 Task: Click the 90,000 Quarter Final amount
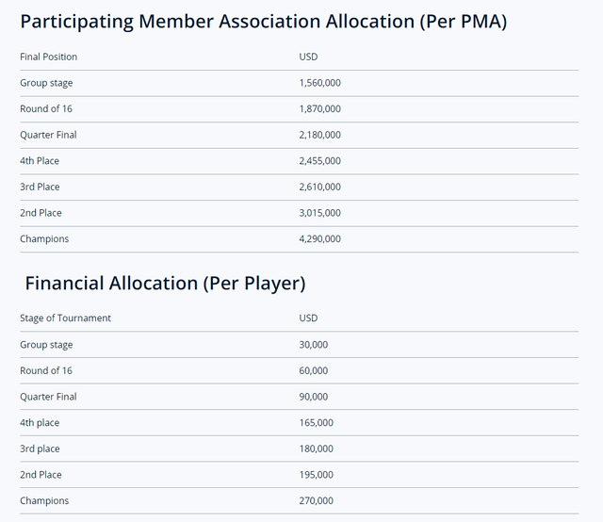(x=314, y=397)
